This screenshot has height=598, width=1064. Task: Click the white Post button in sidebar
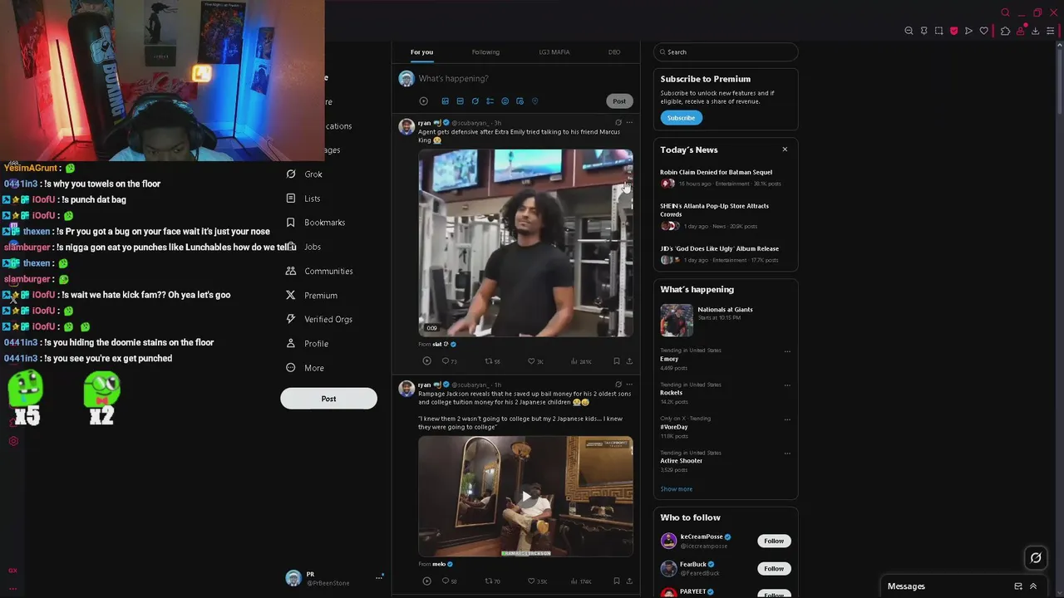(x=328, y=399)
